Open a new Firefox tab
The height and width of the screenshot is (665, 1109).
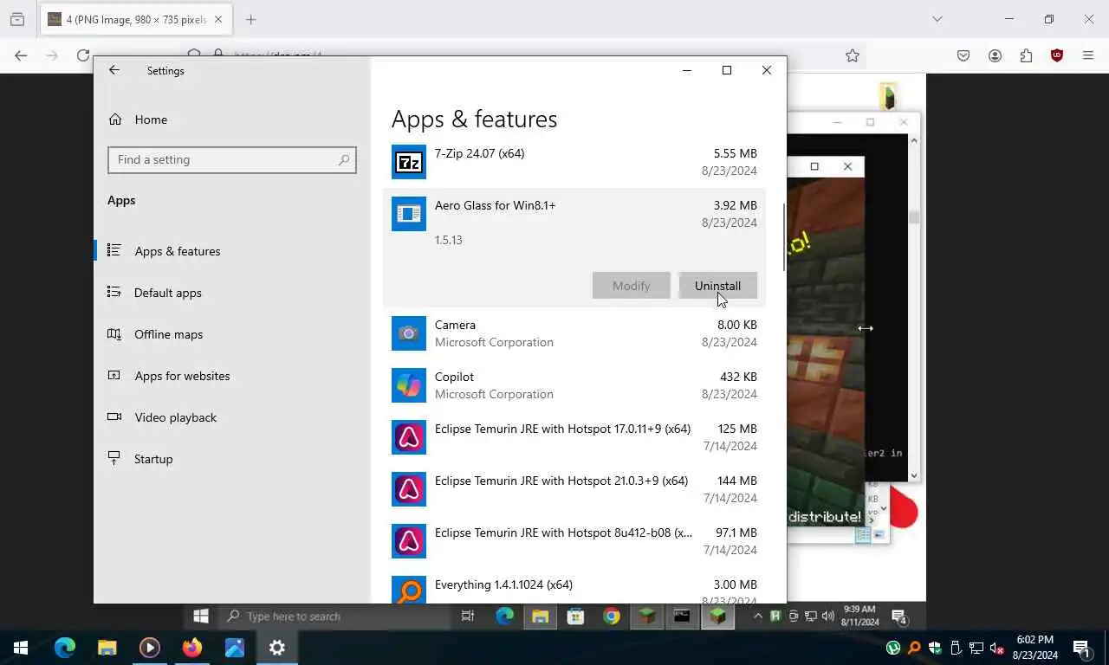[x=251, y=19]
